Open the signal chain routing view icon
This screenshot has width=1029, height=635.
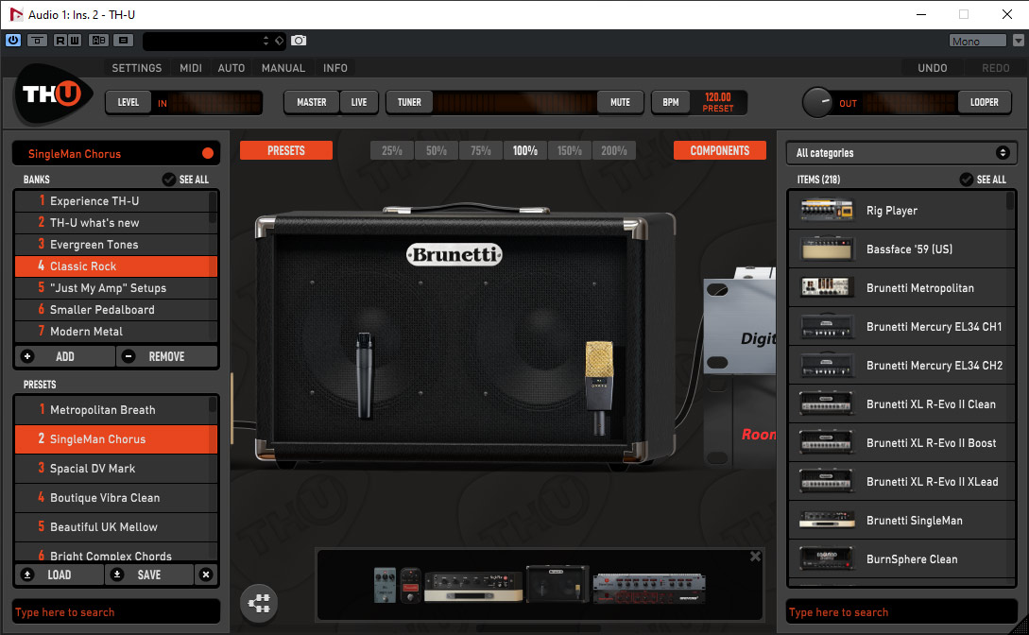coord(258,604)
